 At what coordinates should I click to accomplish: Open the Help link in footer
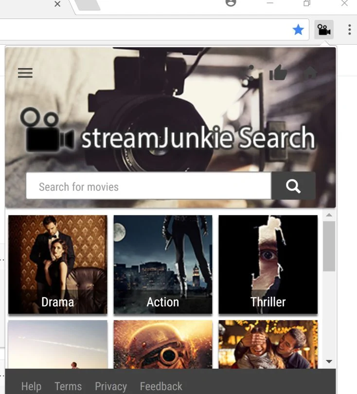pos(32,386)
